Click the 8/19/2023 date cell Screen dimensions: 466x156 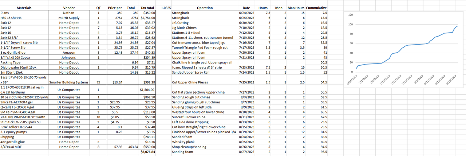tap(246, 132)
